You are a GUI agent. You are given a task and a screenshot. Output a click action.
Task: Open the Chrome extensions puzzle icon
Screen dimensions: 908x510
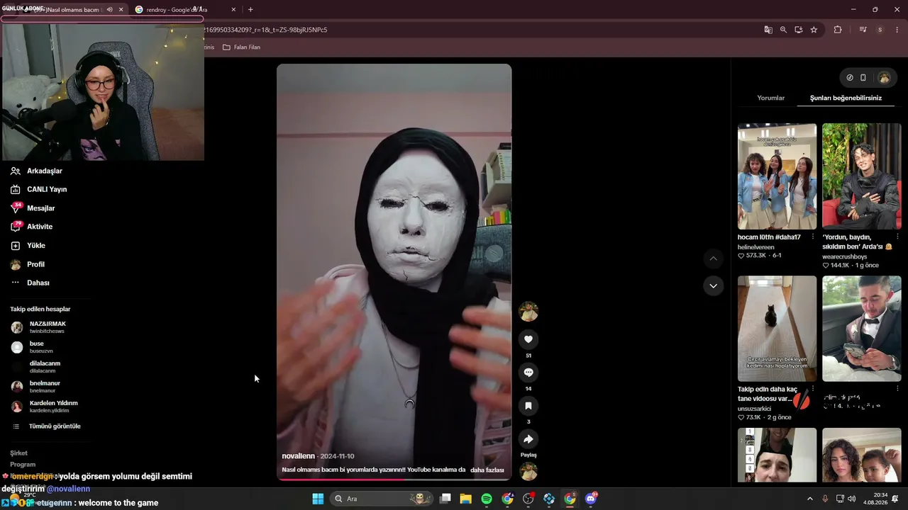coord(838,30)
